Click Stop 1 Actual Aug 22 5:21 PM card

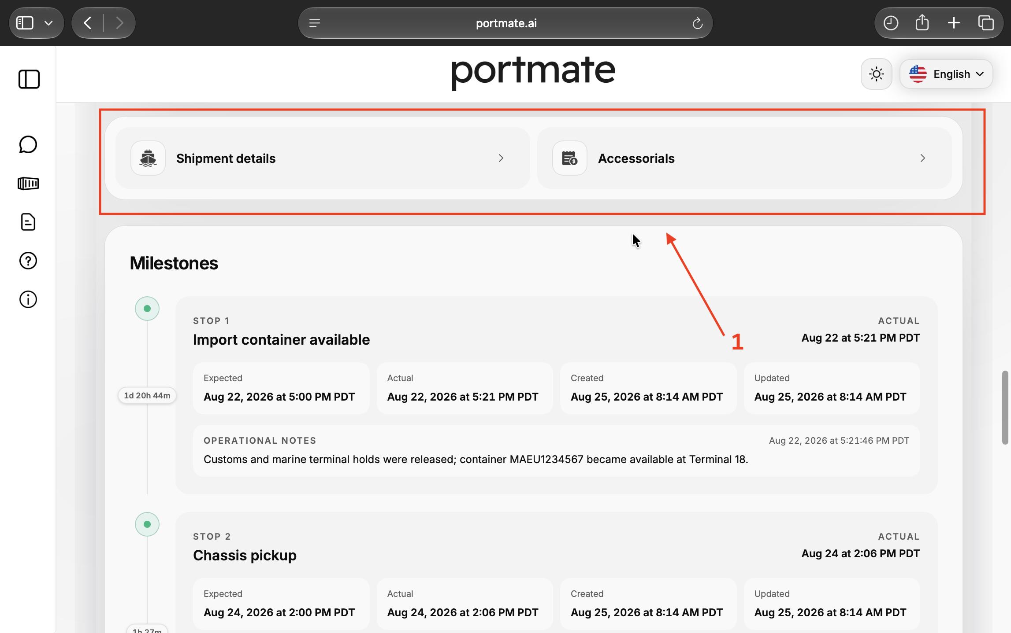(465, 388)
